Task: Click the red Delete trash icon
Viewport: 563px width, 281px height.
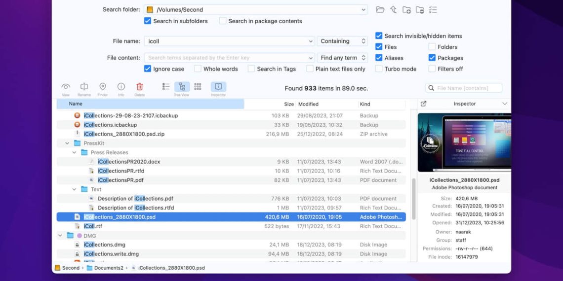Action: (140, 87)
